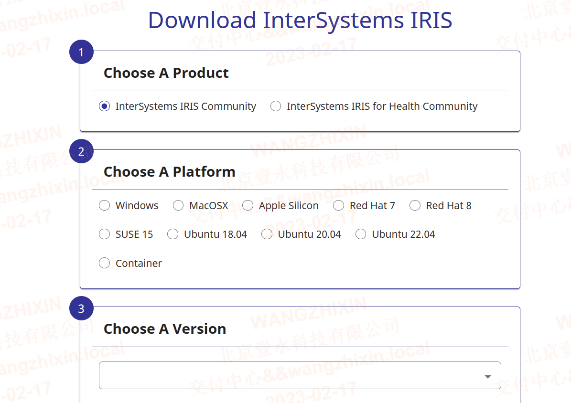This screenshot has width=571, height=403.
Task: Click the version dropdown arrow icon
Action: pos(488,376)
